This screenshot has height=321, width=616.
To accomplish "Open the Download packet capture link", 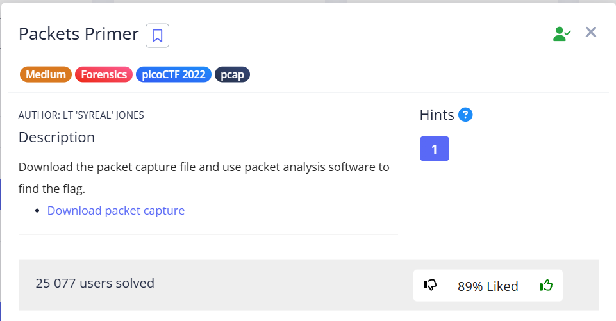I will [x=116, y=210].
